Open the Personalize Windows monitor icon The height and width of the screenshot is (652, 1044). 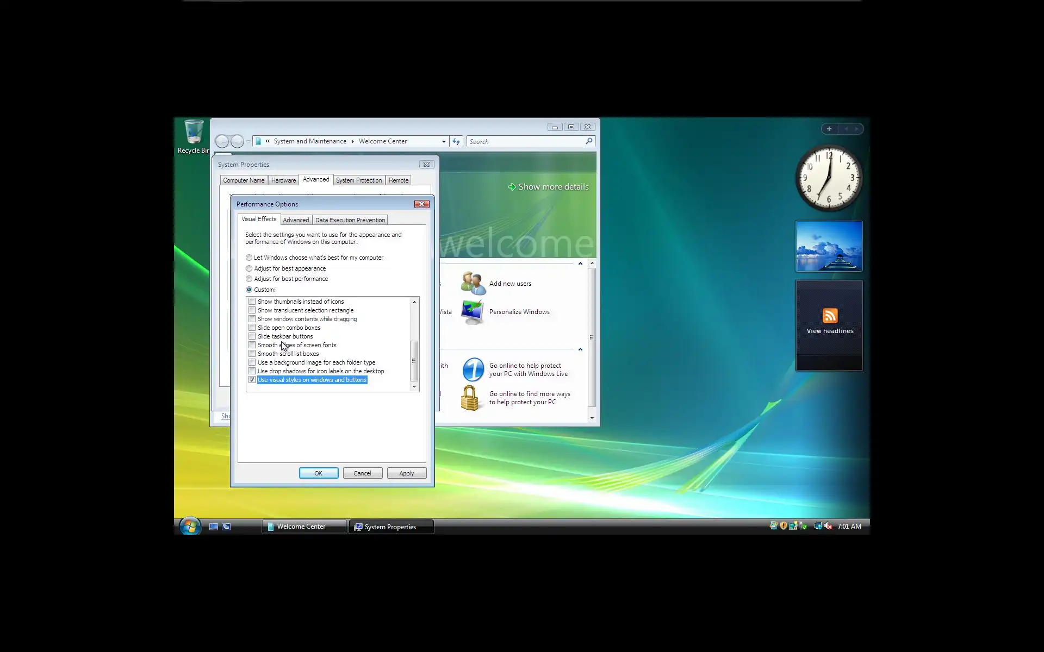(472, 312)
